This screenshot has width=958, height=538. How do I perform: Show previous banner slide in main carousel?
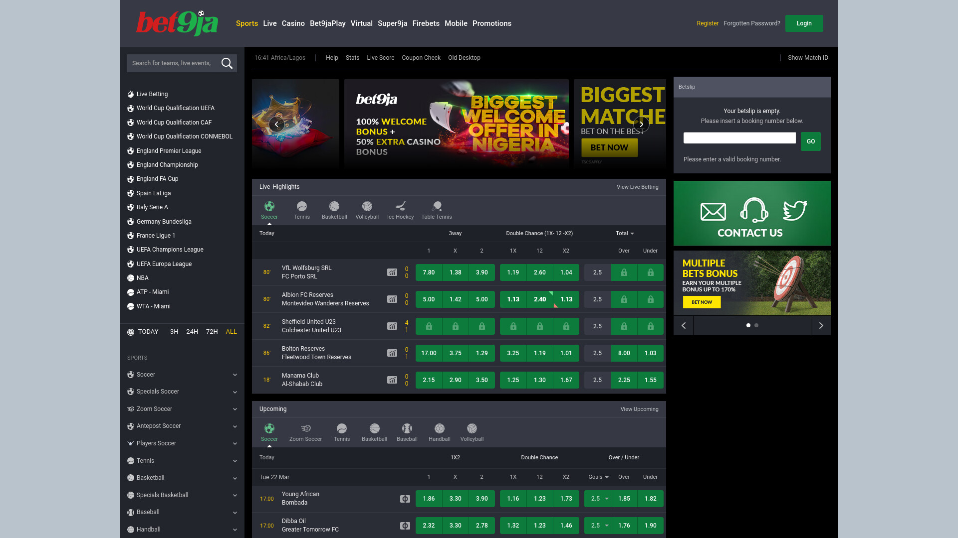(276, 124)
